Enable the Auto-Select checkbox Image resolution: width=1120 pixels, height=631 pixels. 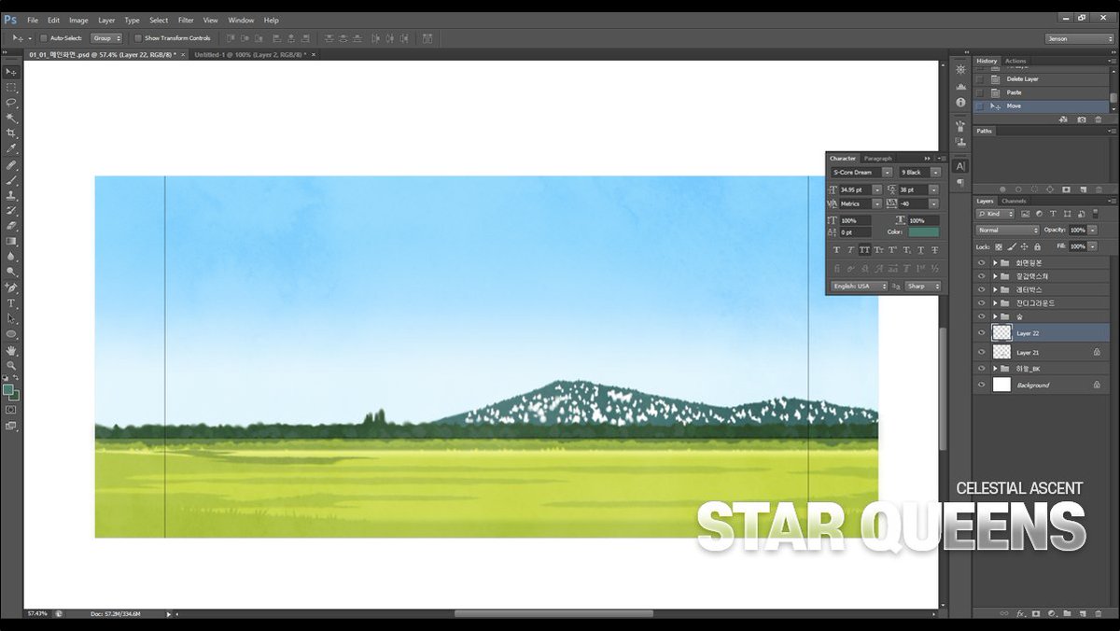pyautogui.click(x=43, y=38)
